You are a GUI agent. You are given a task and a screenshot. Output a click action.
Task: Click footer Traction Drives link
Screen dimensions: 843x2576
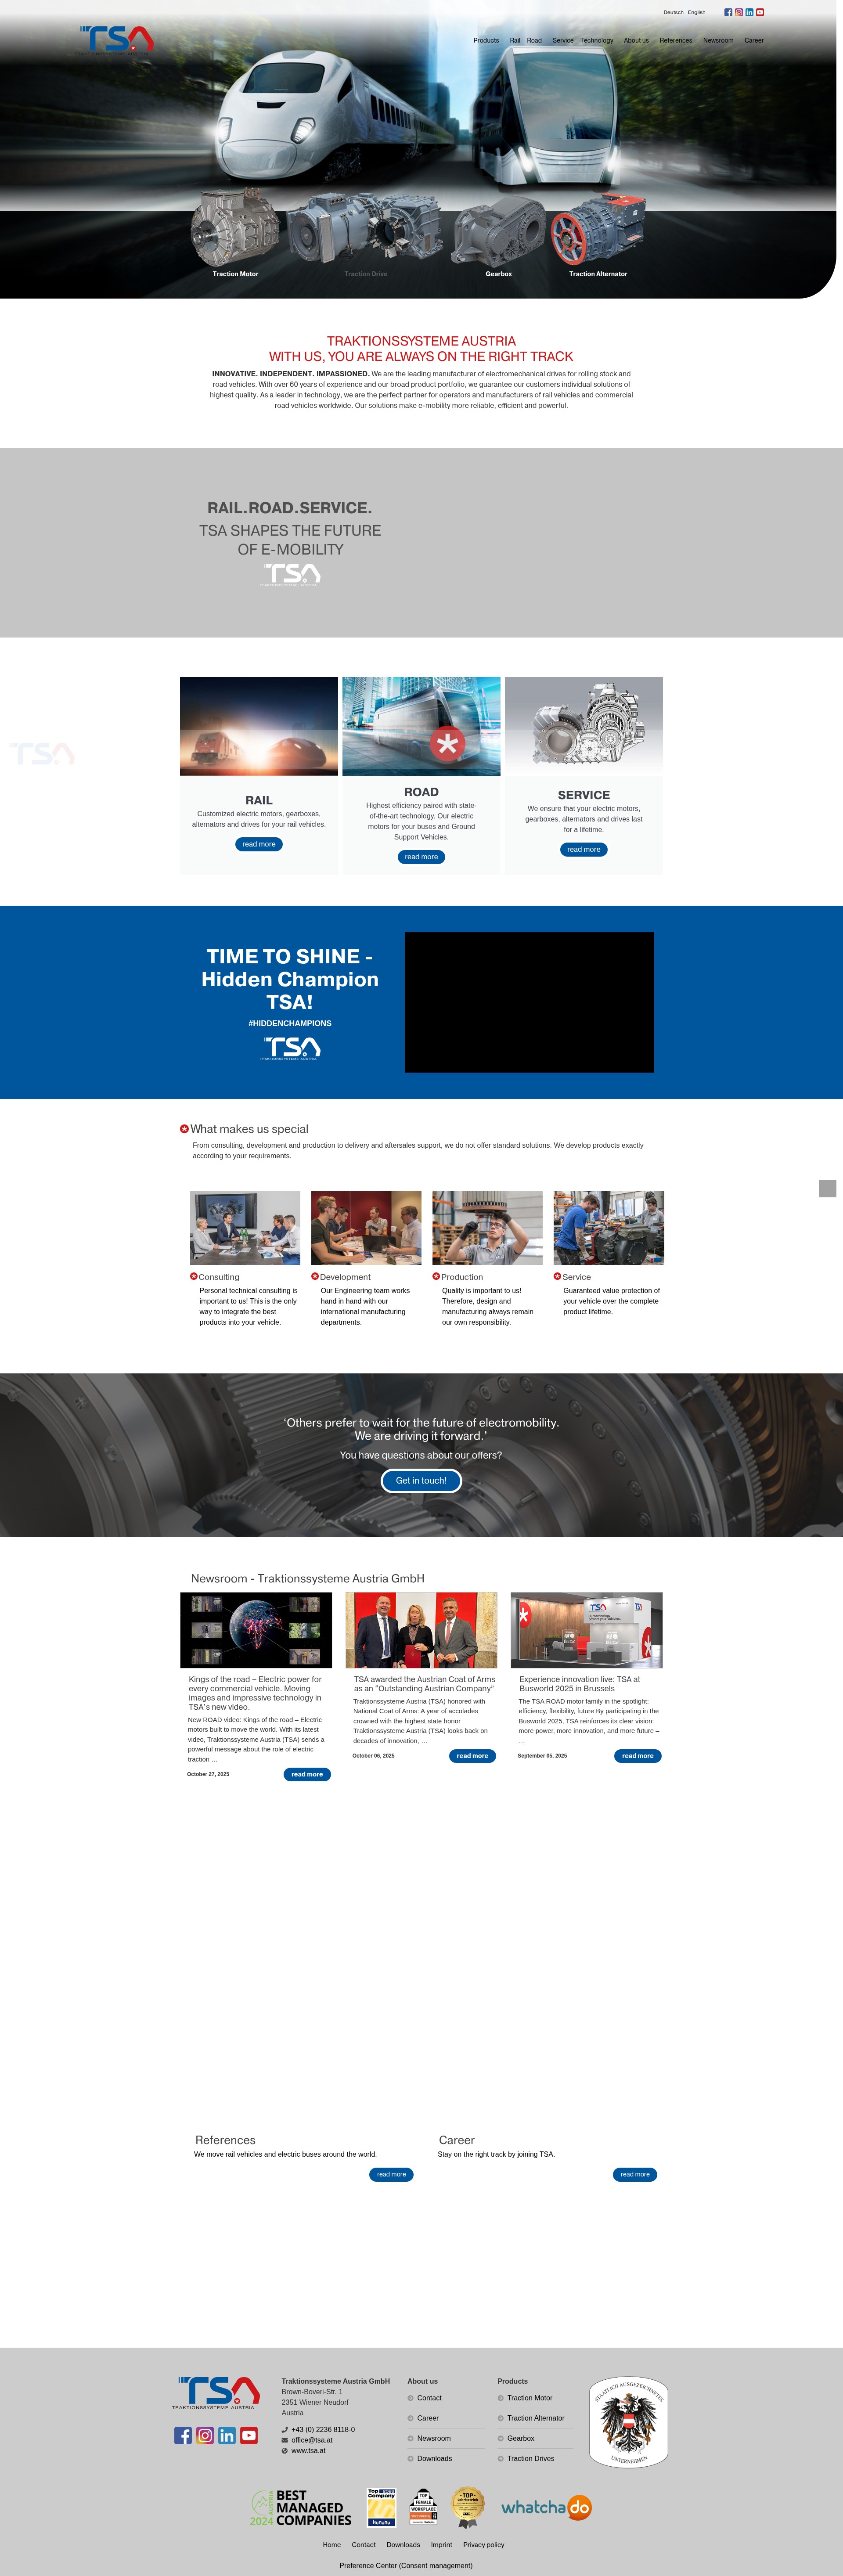(530, 2458)
